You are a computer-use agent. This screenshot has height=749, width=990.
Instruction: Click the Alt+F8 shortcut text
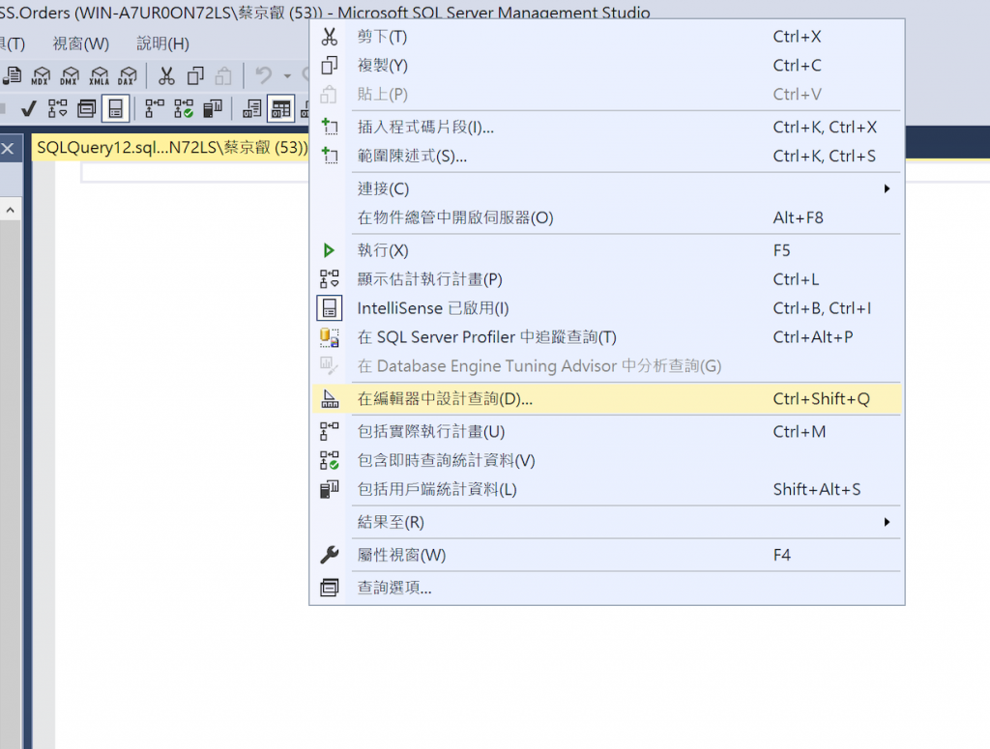[798, 217]
